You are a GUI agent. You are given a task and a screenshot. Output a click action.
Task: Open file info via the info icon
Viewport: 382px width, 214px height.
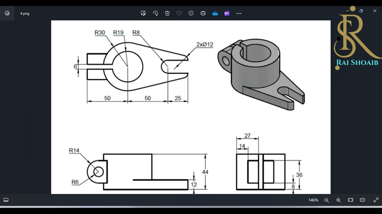tap(191, 13)
